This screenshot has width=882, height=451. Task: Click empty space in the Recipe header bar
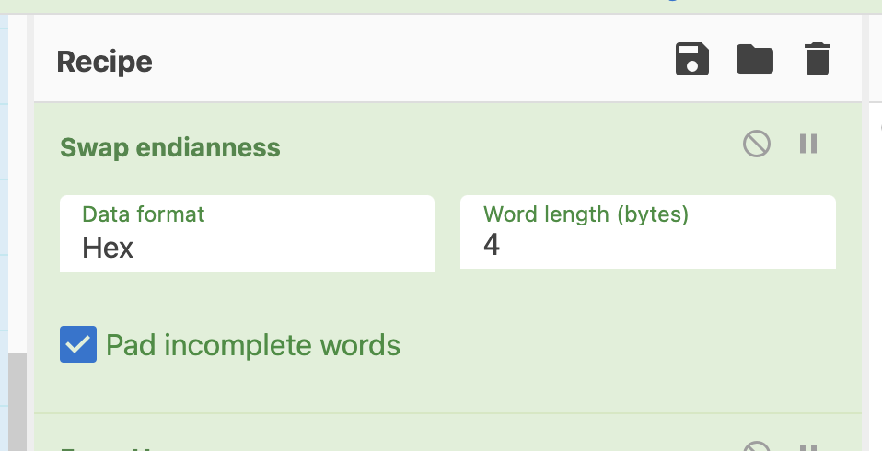tap(414, 62)
